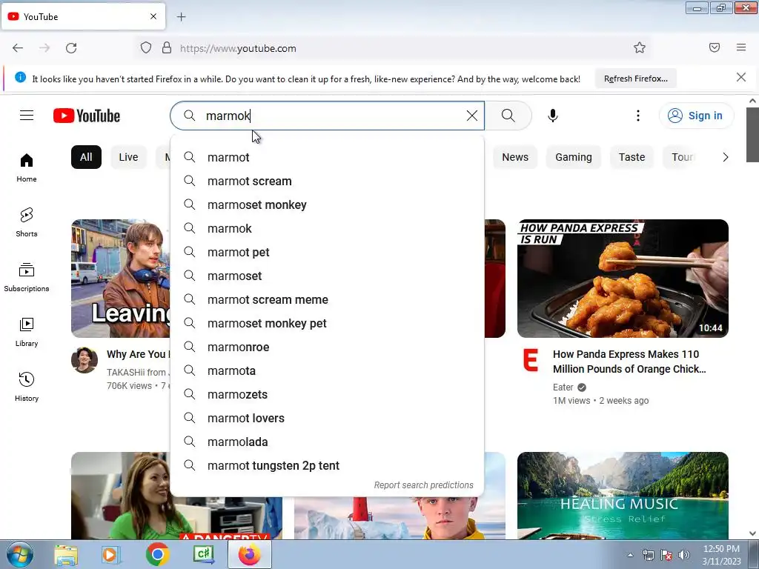Select the Live filter chip
The width and height of the screenshot is (759, 569).
[128, 157]
